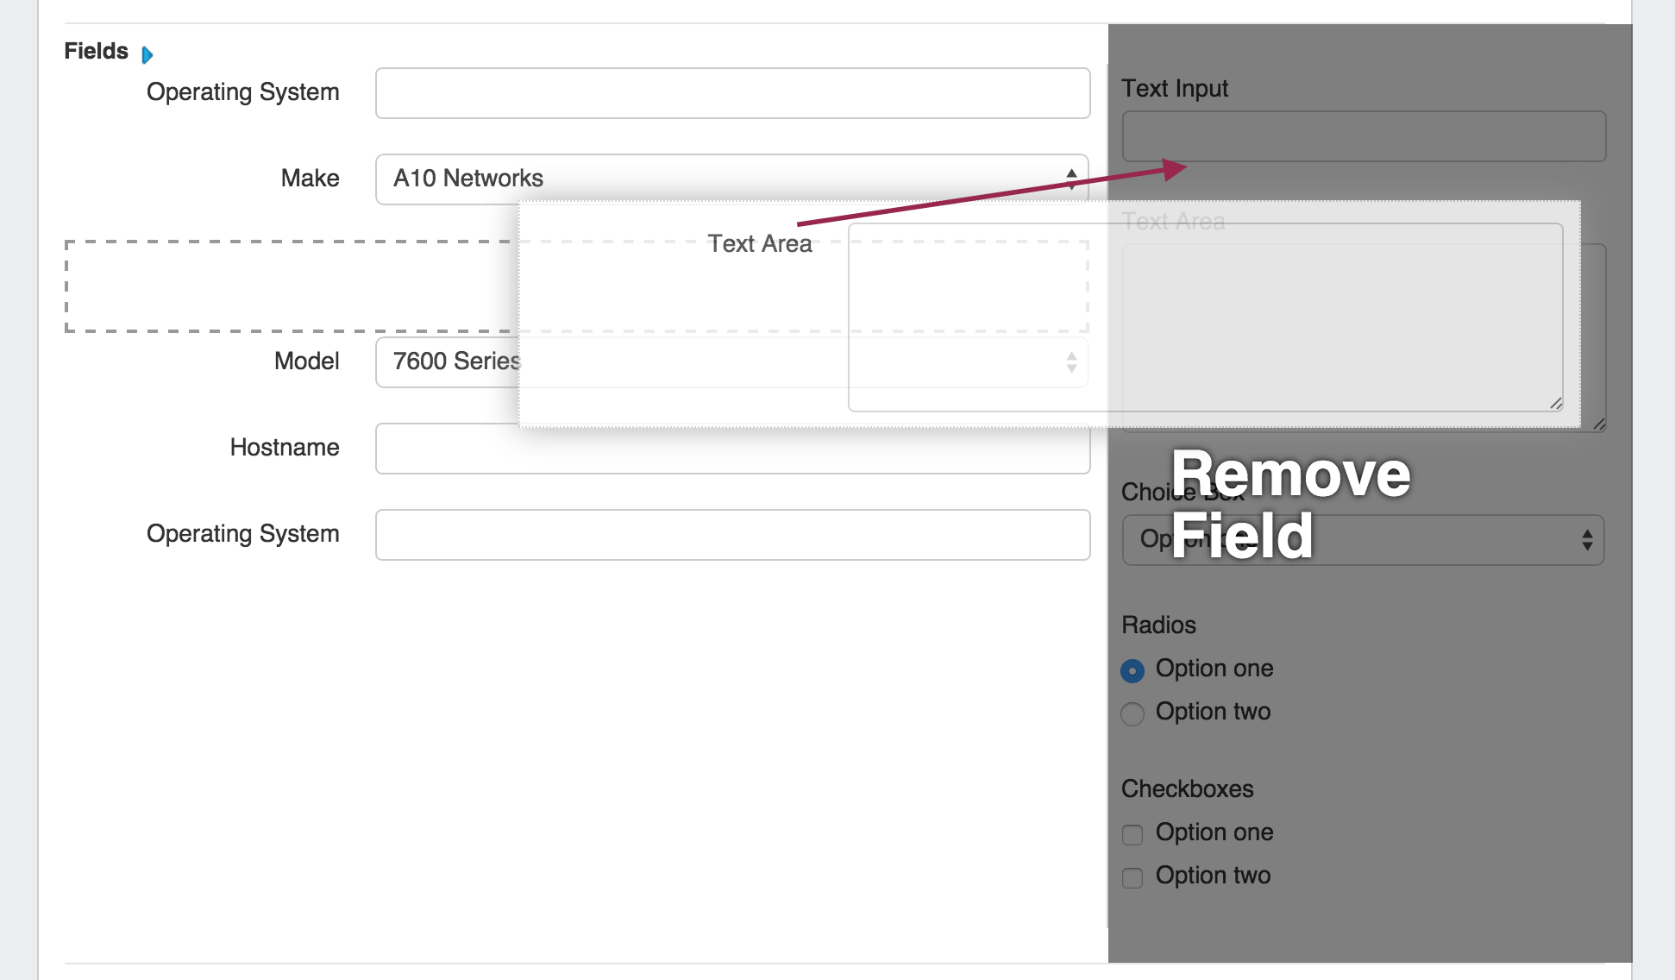Click the Choice Box up-down arrows
The image size is (1675, 980).
(x=1586, y=540)
